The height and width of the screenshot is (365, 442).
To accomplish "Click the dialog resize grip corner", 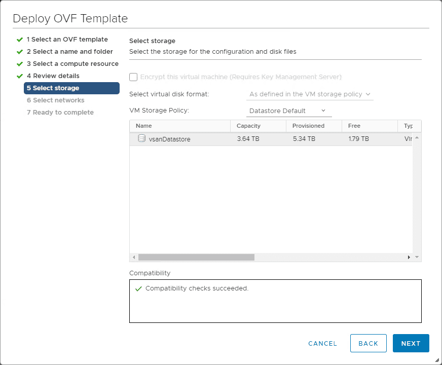I will tap(437, 360).
